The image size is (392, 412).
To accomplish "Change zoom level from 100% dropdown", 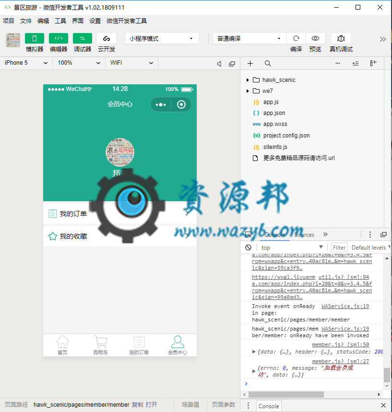I will pyautogui.click(x=79, y=63).
